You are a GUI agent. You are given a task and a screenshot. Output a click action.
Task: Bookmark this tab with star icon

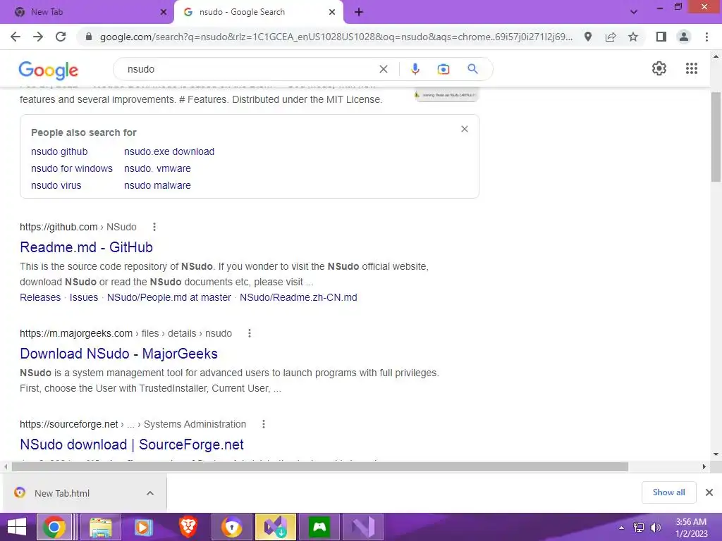(633, 37)
